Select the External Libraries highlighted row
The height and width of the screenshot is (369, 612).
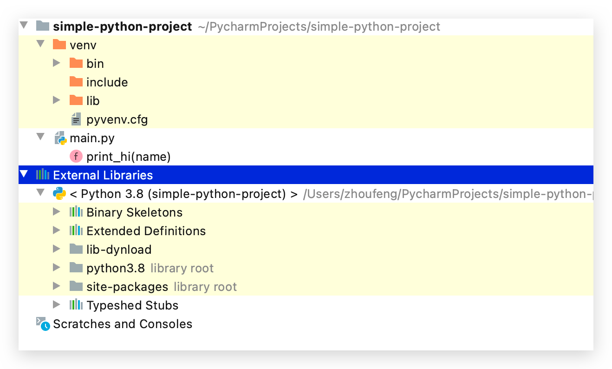pyautogui.click(x=103, y=175)
